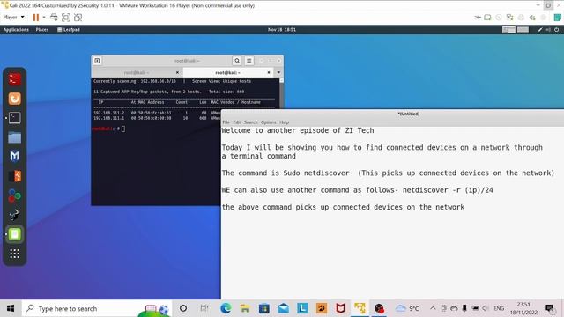Open Cortana circle on taskbar
The height and width of the screenshot is (317, 564).
coord(183,308)
